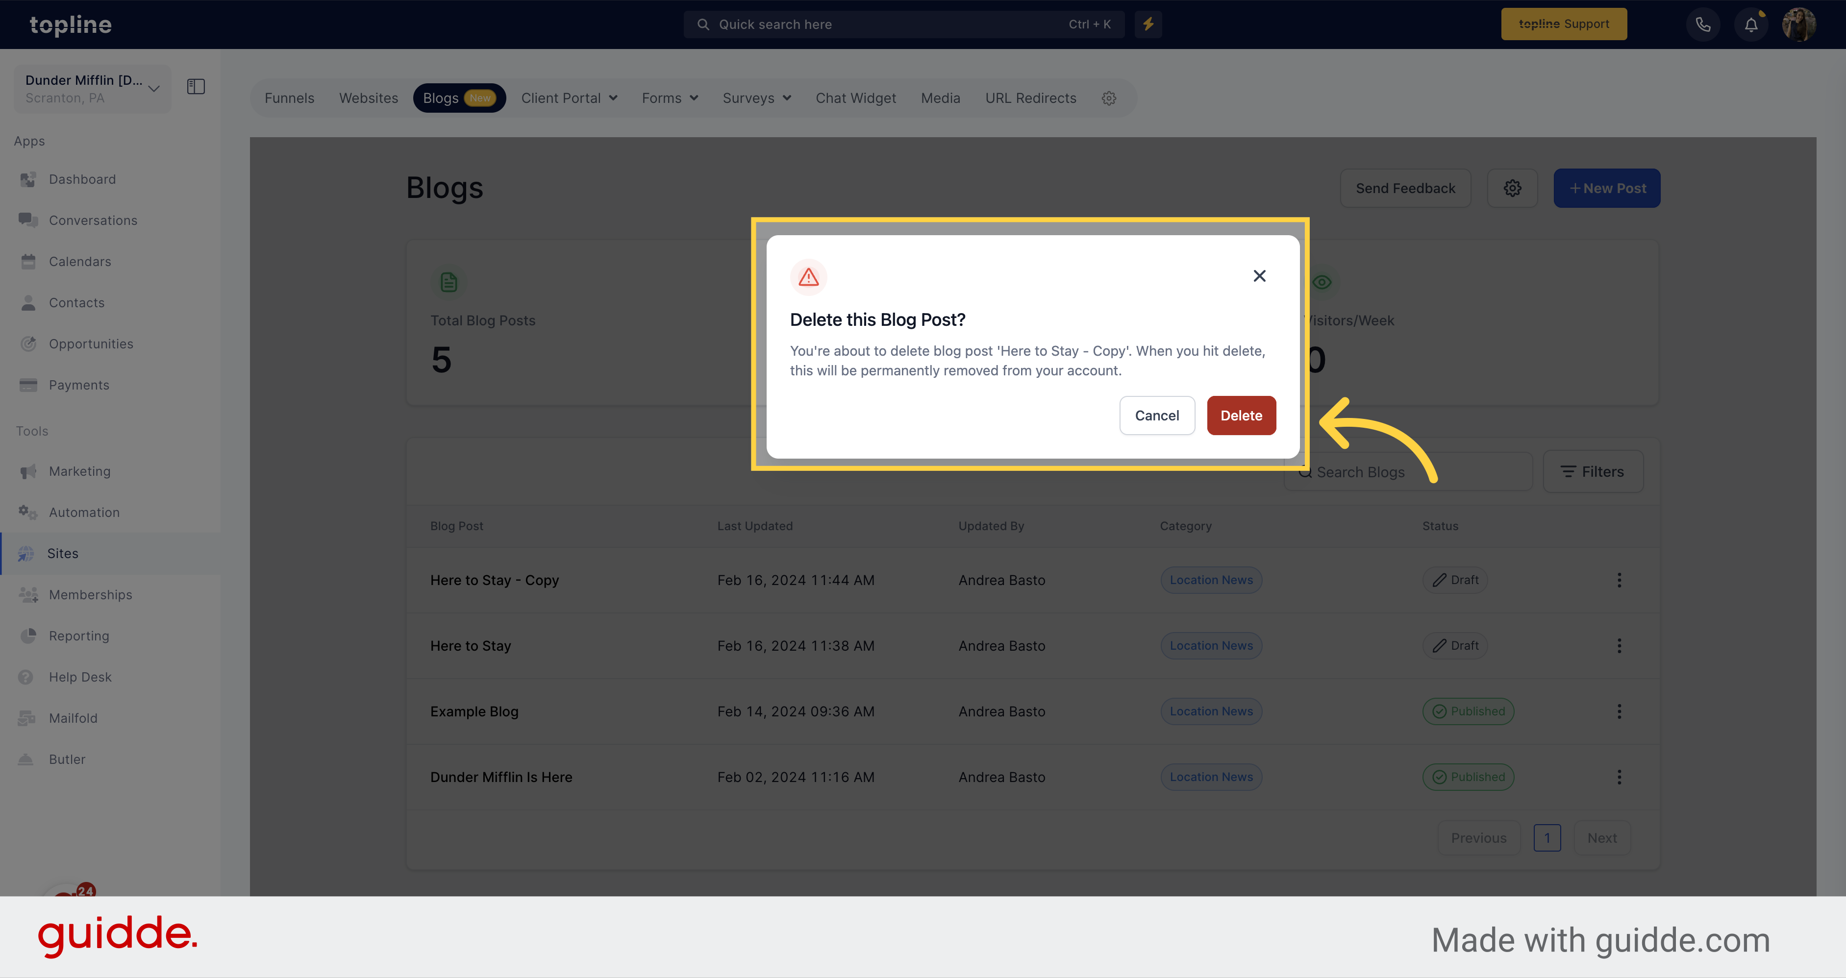Select page 1 in pagination

1547,838
